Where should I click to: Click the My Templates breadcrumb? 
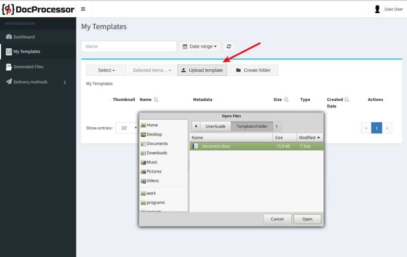(x=99, y=83)
